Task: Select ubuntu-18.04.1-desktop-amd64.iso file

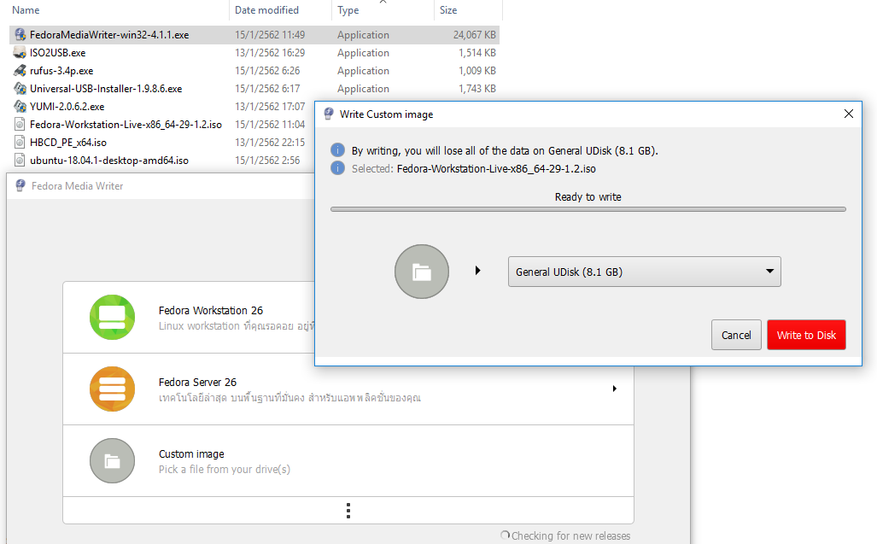Action: pos(108,161)
